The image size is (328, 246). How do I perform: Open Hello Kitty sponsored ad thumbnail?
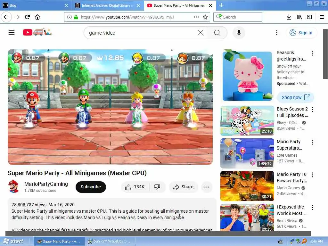[247, 76]
